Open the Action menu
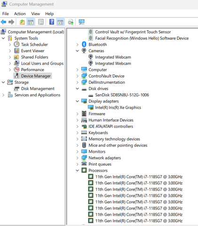 pos(20,14)
